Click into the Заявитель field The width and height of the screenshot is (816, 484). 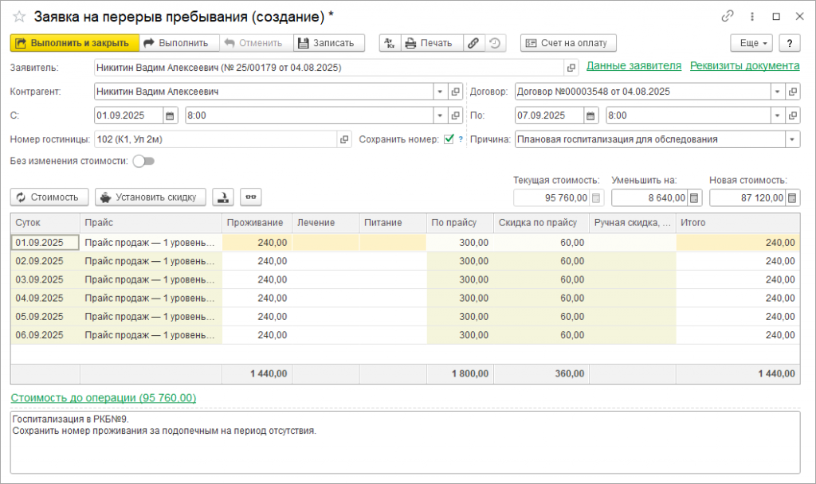tap(329, 68)
